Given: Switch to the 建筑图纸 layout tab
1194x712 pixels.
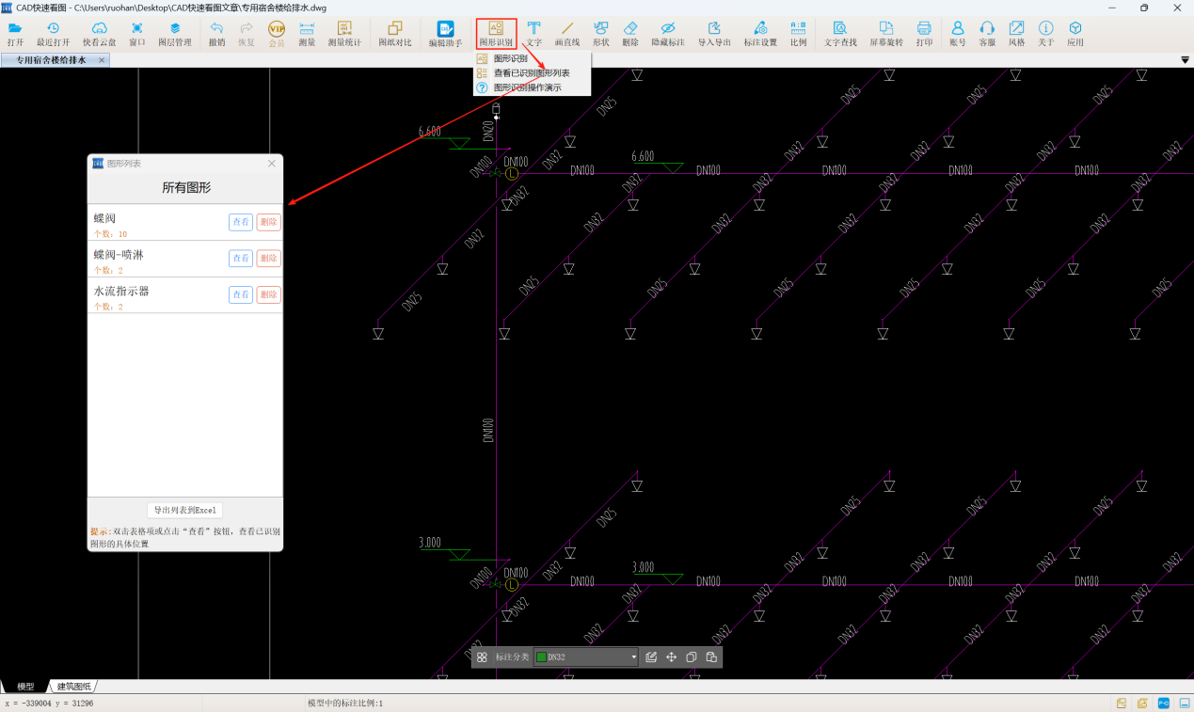Looking at the screenshot, I should 75,687.
